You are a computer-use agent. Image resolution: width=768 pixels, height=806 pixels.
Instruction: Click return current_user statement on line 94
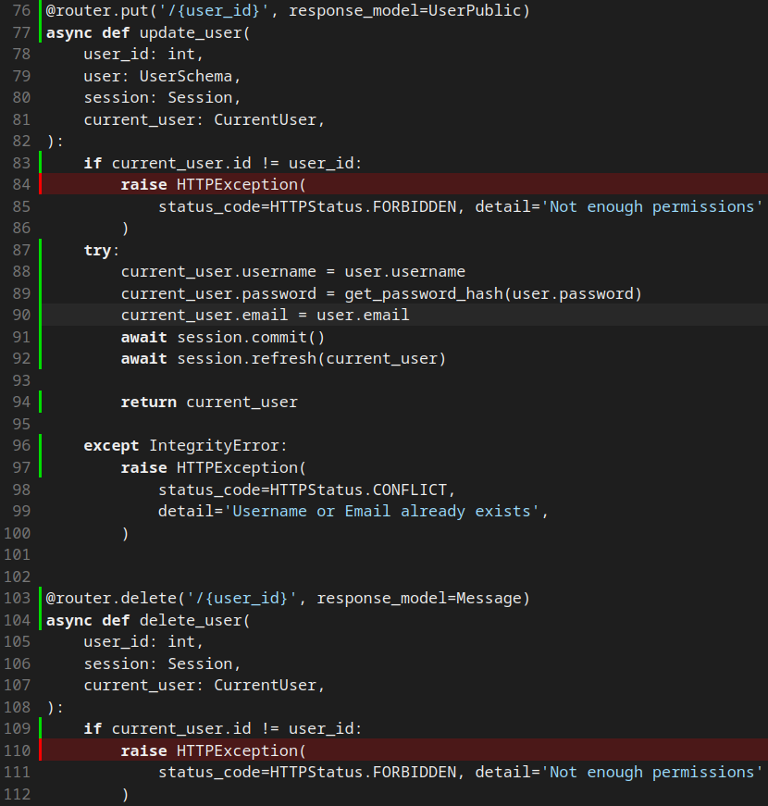point(209,402)
